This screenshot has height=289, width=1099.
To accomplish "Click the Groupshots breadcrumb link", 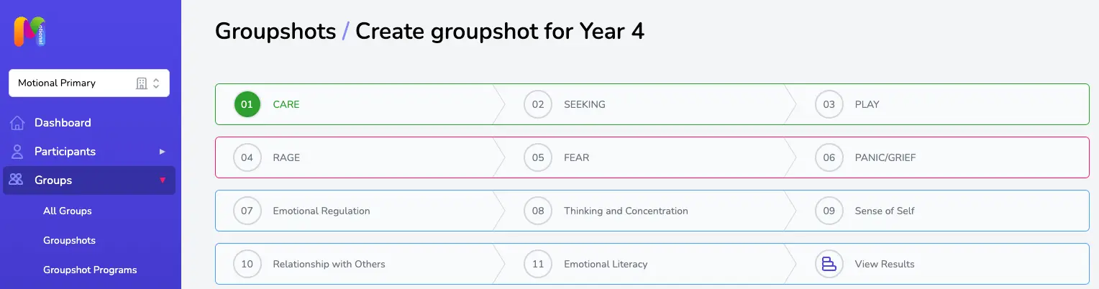I will click(275, 31).
